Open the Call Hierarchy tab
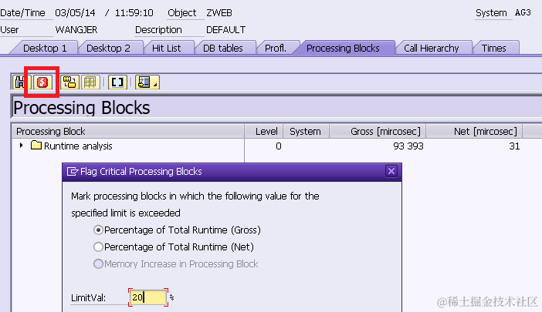542x312 pixels. point(432,48)
